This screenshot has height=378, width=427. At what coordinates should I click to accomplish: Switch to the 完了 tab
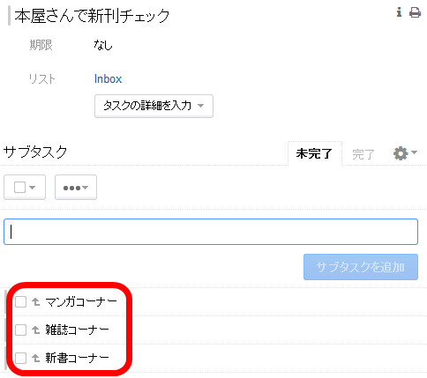(x=363, y=154)
